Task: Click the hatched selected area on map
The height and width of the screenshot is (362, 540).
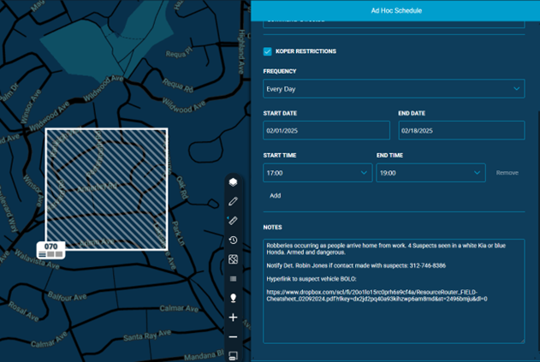Action: 106,189
